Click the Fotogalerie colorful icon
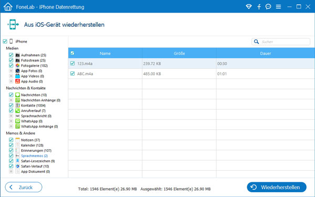The height and width of the screenshot is (197, 315). coord(17,66)
